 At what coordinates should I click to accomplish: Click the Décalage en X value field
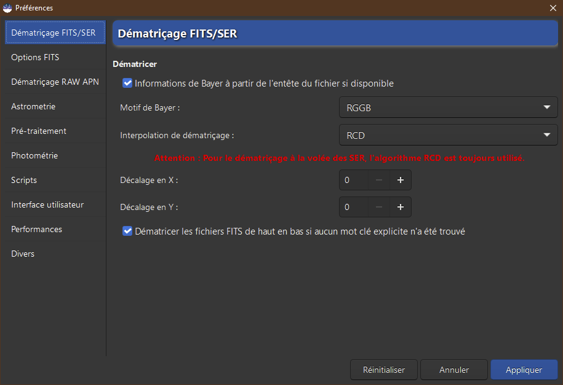[354, 181]
